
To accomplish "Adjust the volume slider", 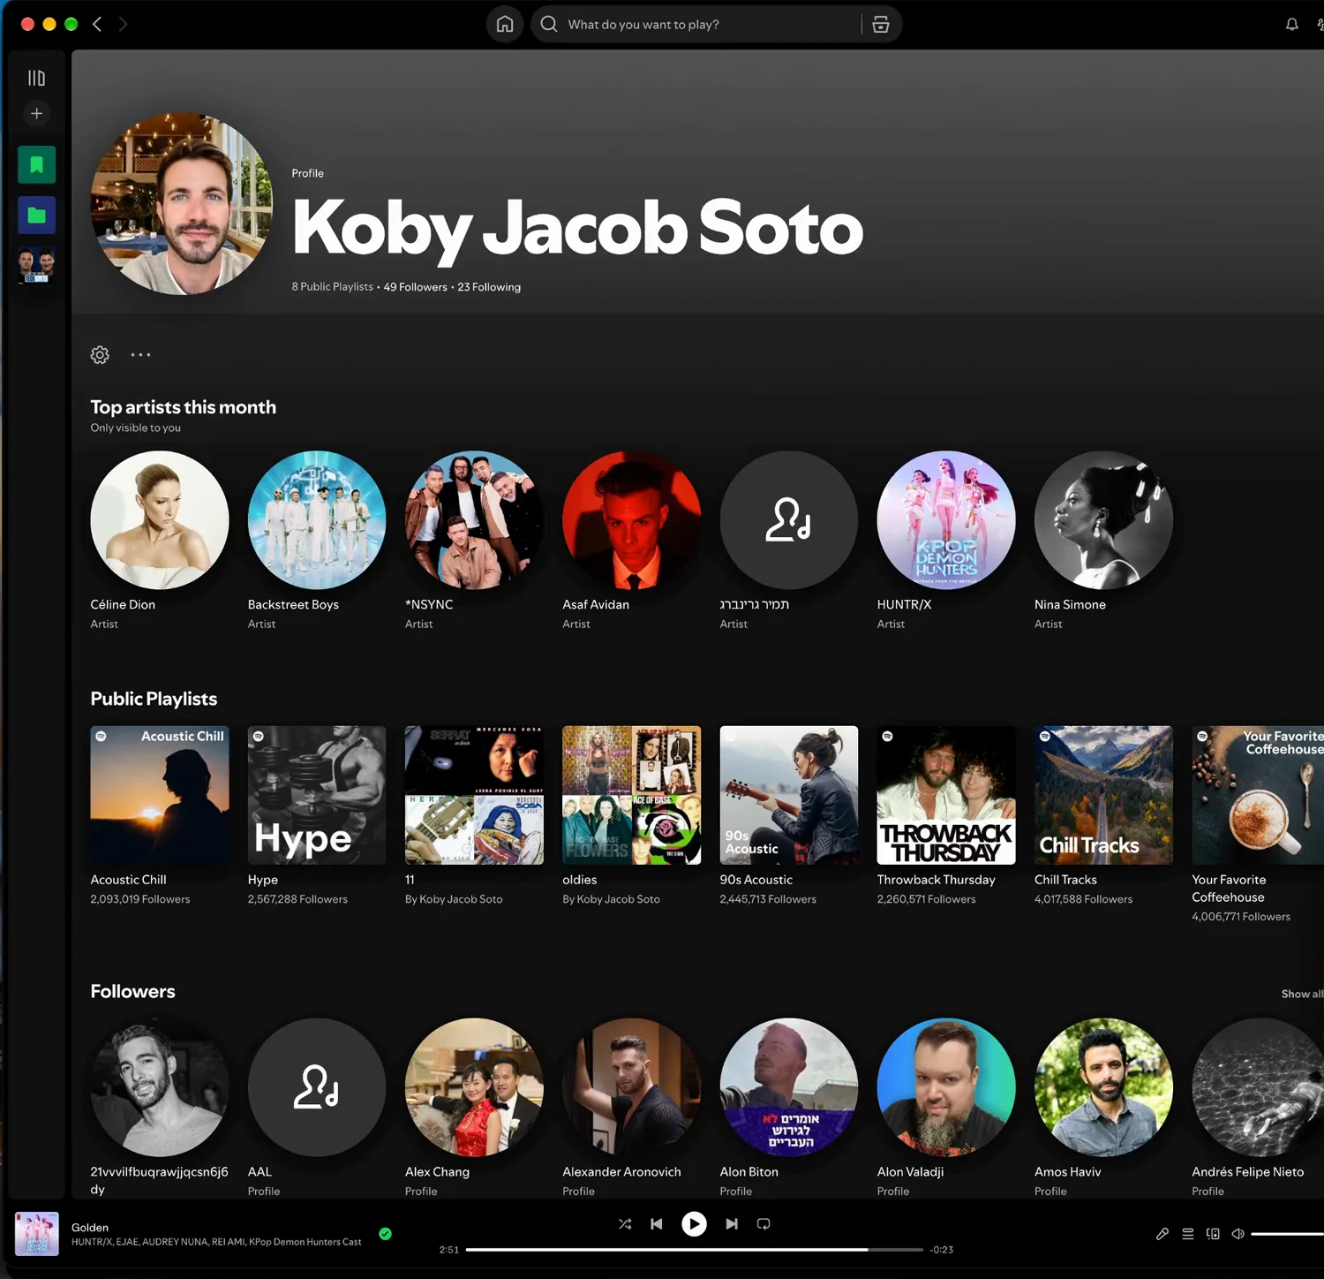I will tap(1287, 1234).
